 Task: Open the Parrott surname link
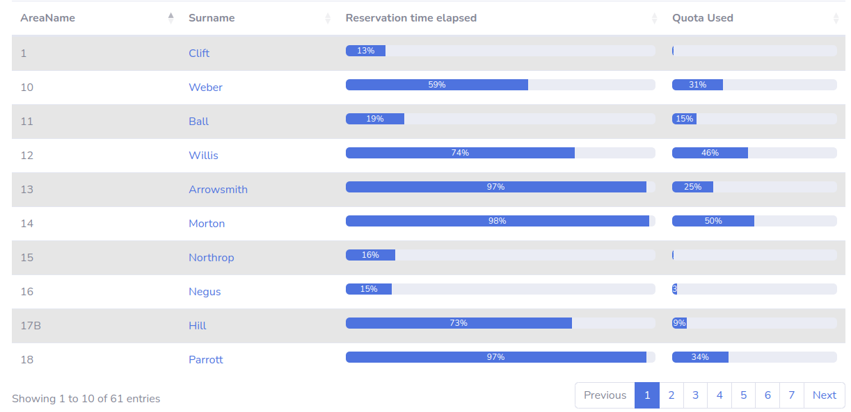pyautogui.click(x=205, y=360)
